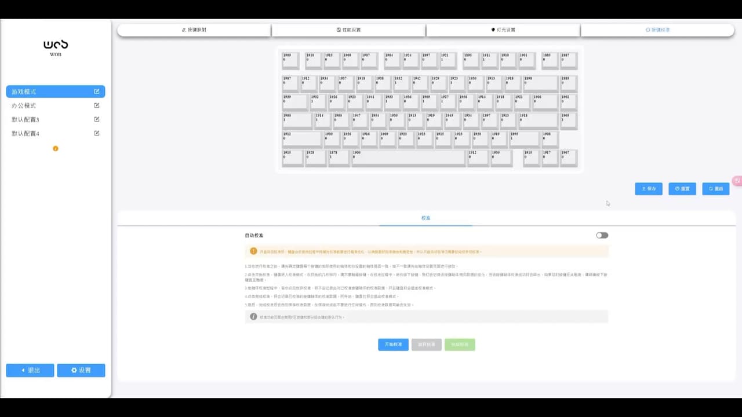Click the gray info icon in notice bar
742x417 pixels.
coord(253,317)
